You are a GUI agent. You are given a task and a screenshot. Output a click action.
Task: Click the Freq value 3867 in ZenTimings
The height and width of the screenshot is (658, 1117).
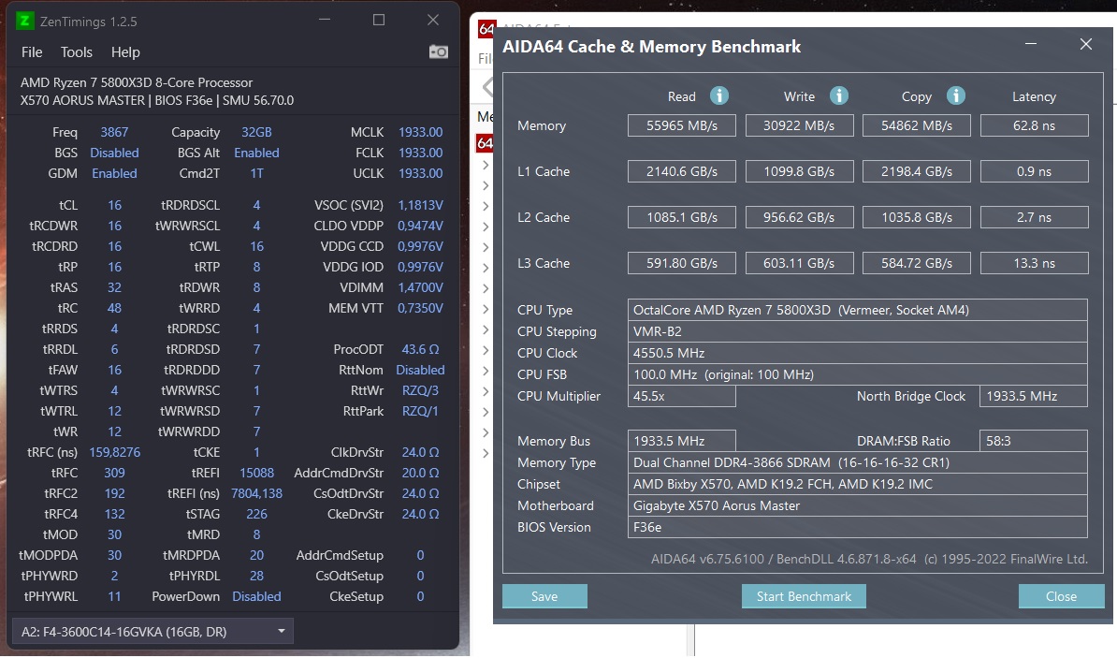point(115,132)
